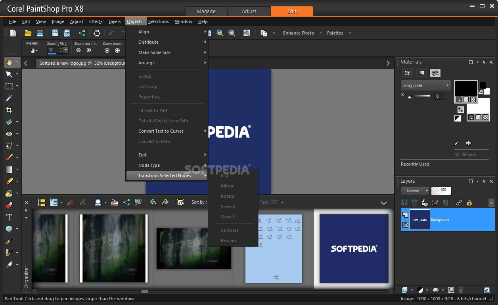Toggle the layer link icon
The image size is (498, 305).
tap(459, 203)
